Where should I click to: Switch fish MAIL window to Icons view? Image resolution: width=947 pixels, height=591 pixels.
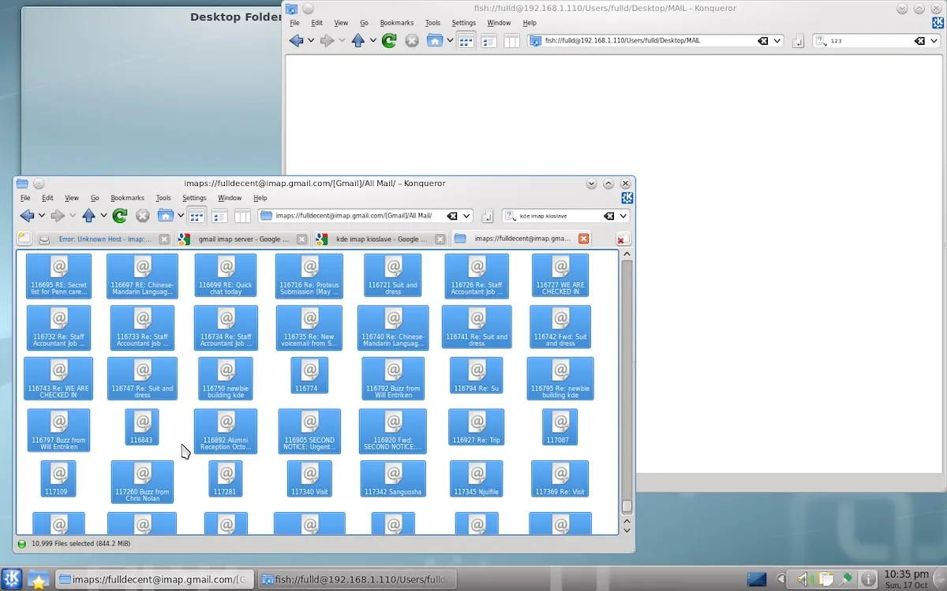[x=466, y=41]
